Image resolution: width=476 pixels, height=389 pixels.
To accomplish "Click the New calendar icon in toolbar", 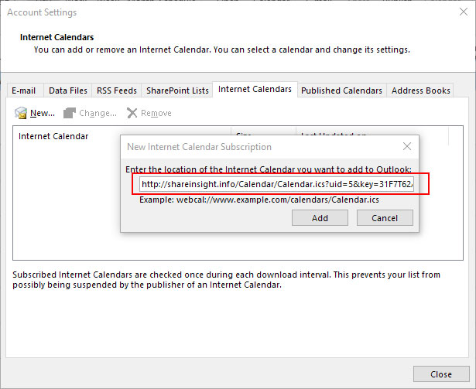I will click(x=21, y=114).
